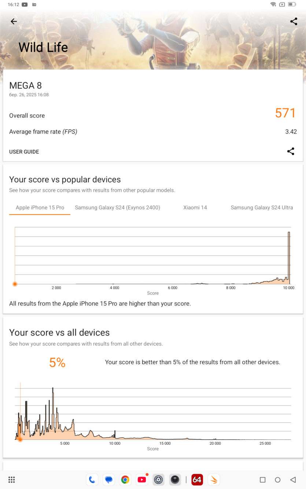Open the Settings app in dock
306x489 pixels.
(x=159, y=479)
